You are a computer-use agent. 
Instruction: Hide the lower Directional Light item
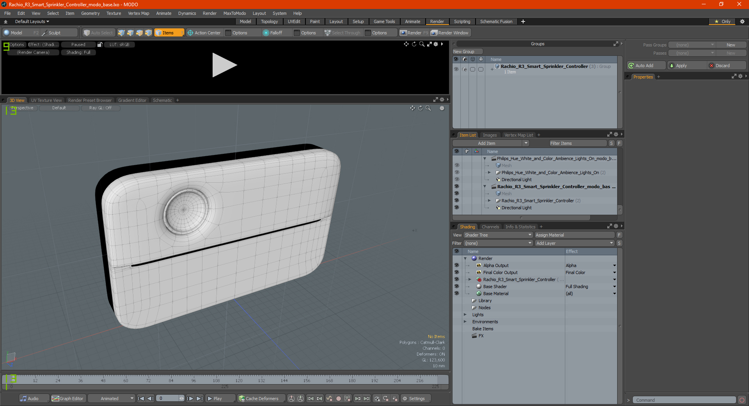[x=456, y=208]
